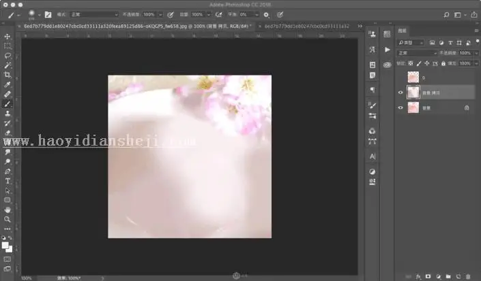Screen dimensions: 481x281
Task: Hide the background copy layer
Action: [400, 93]
